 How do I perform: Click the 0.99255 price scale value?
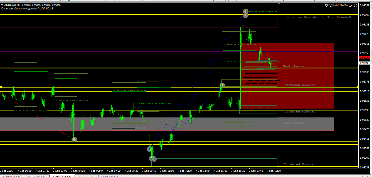[365, 5]
